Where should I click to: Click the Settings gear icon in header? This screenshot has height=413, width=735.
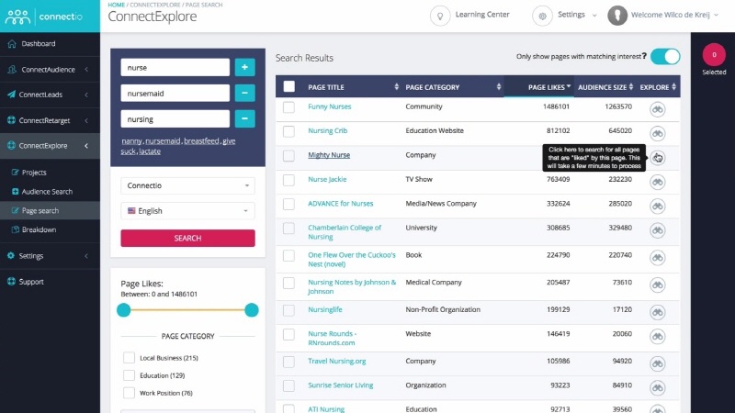(x=542, y=17)
